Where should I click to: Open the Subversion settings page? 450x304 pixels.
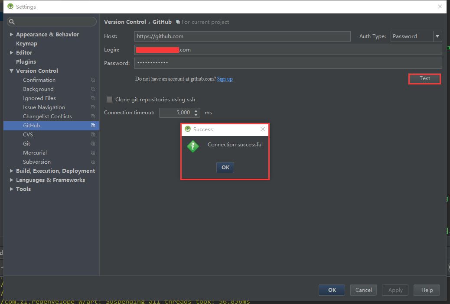click(x=37, y=162)
